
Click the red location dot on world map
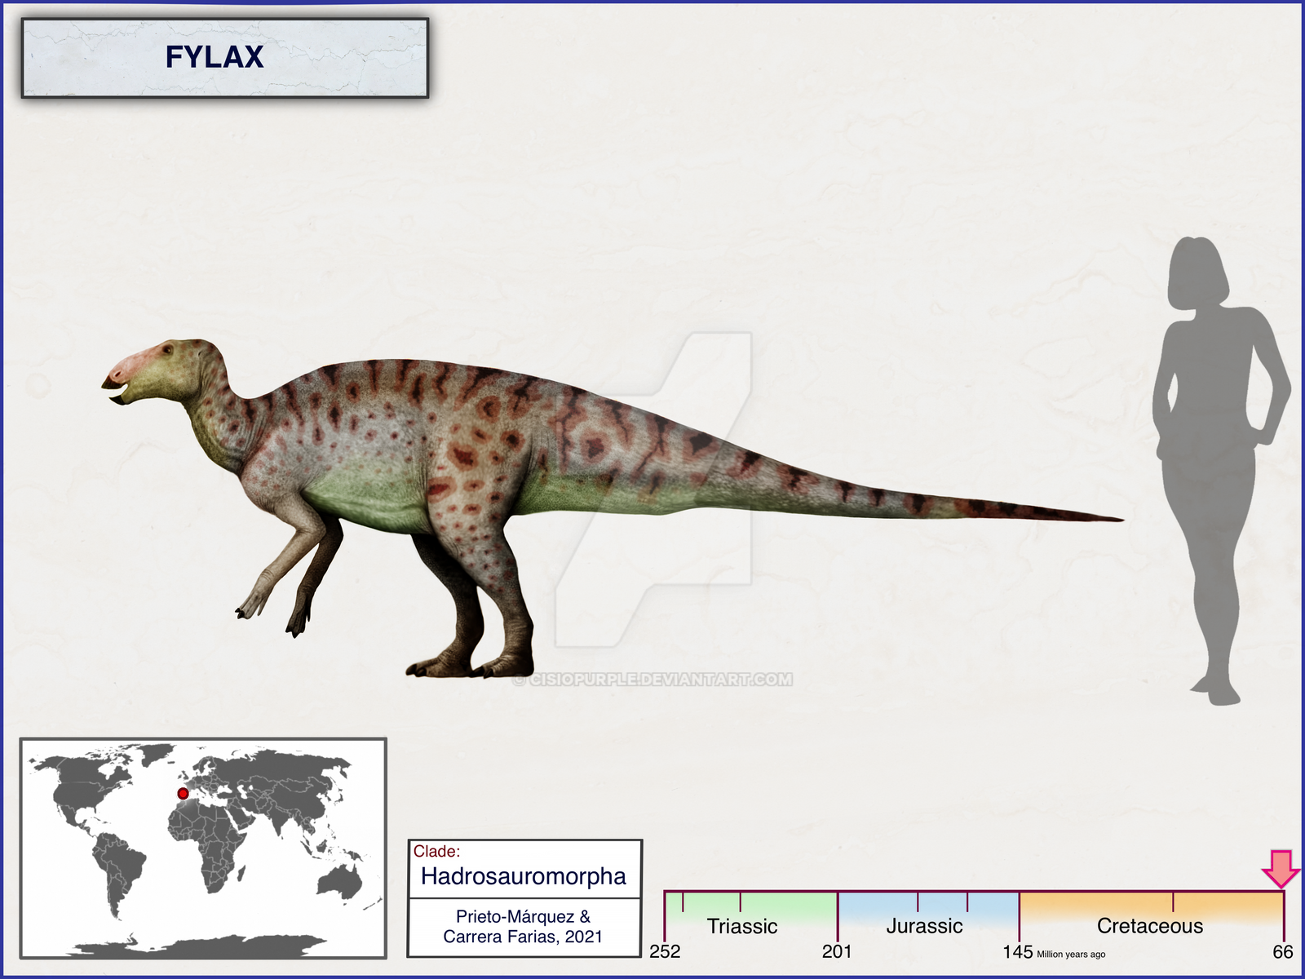pos(183,793)
